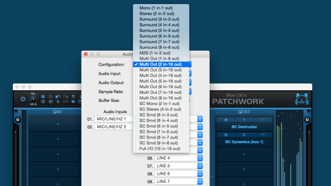Click the 'Buffer Size:' label
This screenshot has width=331, height=186.
[109, 100]
